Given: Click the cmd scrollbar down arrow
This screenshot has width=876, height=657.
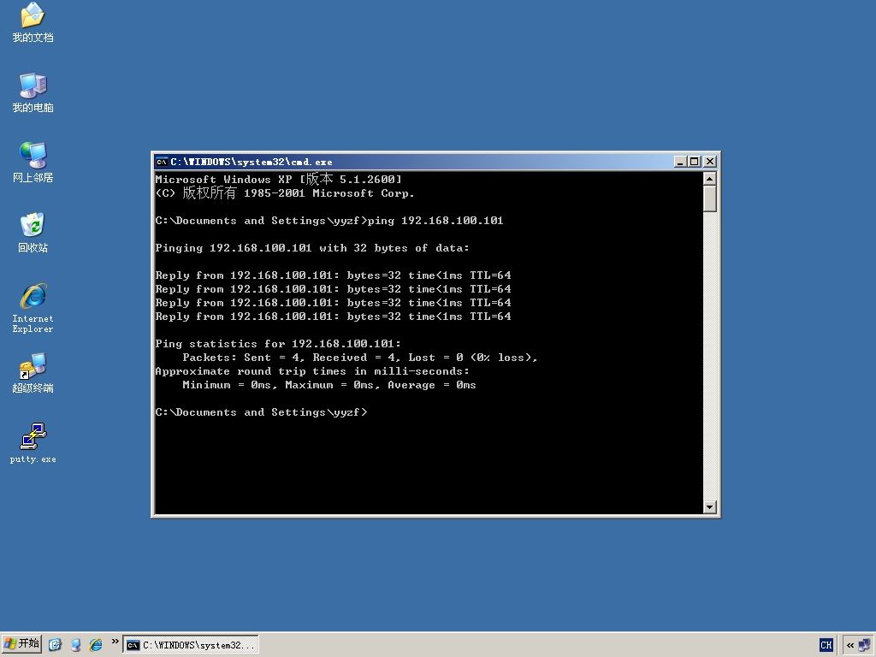Looking at the screenshot, I should pos(709,507).
